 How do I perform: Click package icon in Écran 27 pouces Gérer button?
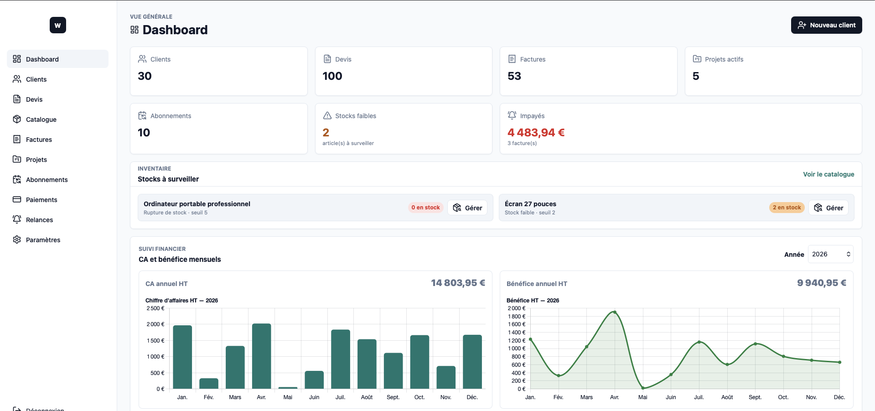[x=818, y=208]
